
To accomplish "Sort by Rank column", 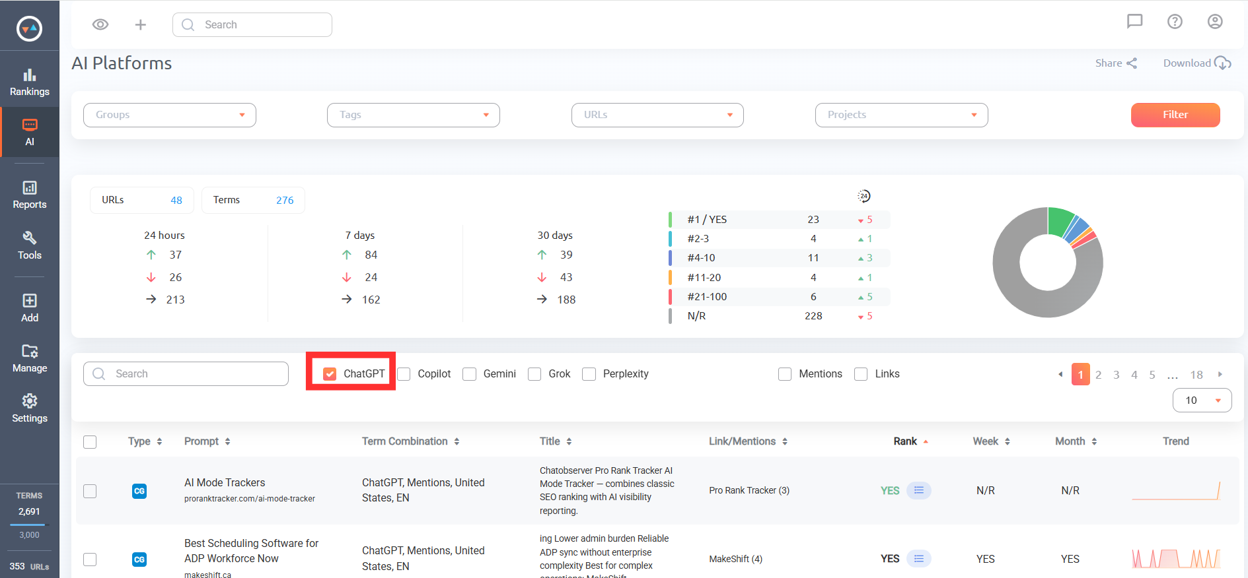I will point(910,441).
